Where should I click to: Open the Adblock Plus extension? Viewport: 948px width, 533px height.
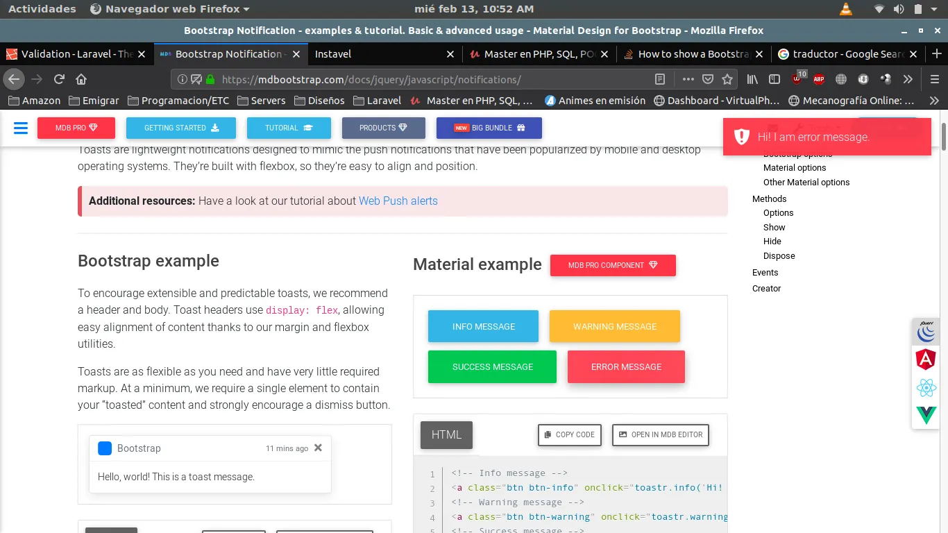click(x=819, y=79)
